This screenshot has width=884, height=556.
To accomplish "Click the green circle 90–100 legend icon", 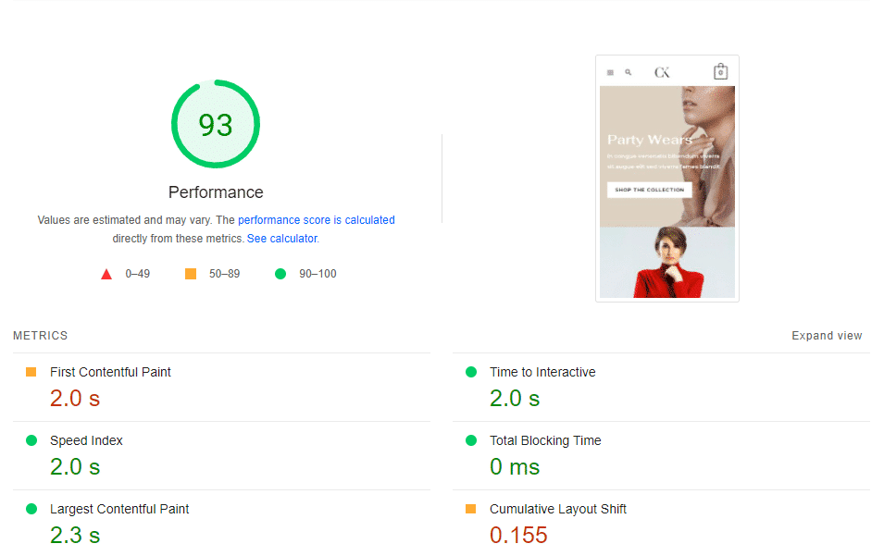I will point(280,273).
